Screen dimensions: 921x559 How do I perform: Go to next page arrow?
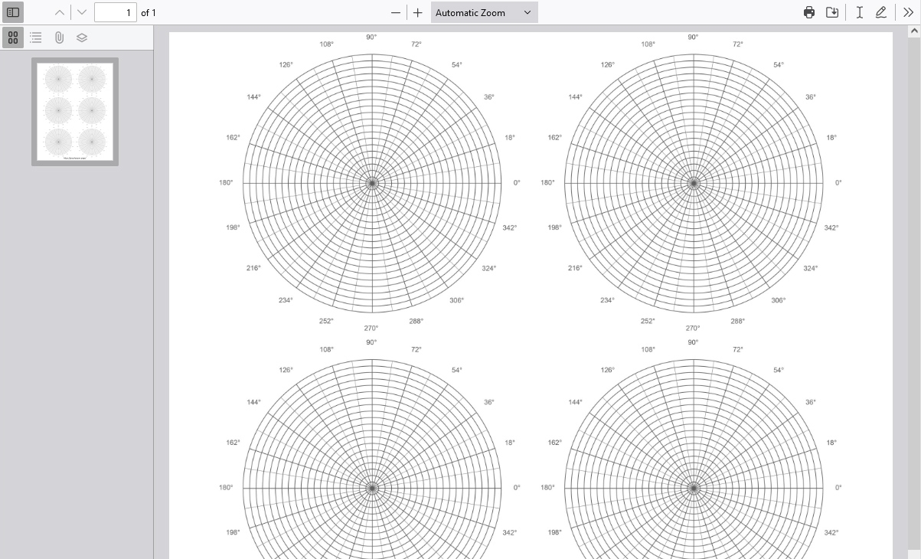point(82,12)
